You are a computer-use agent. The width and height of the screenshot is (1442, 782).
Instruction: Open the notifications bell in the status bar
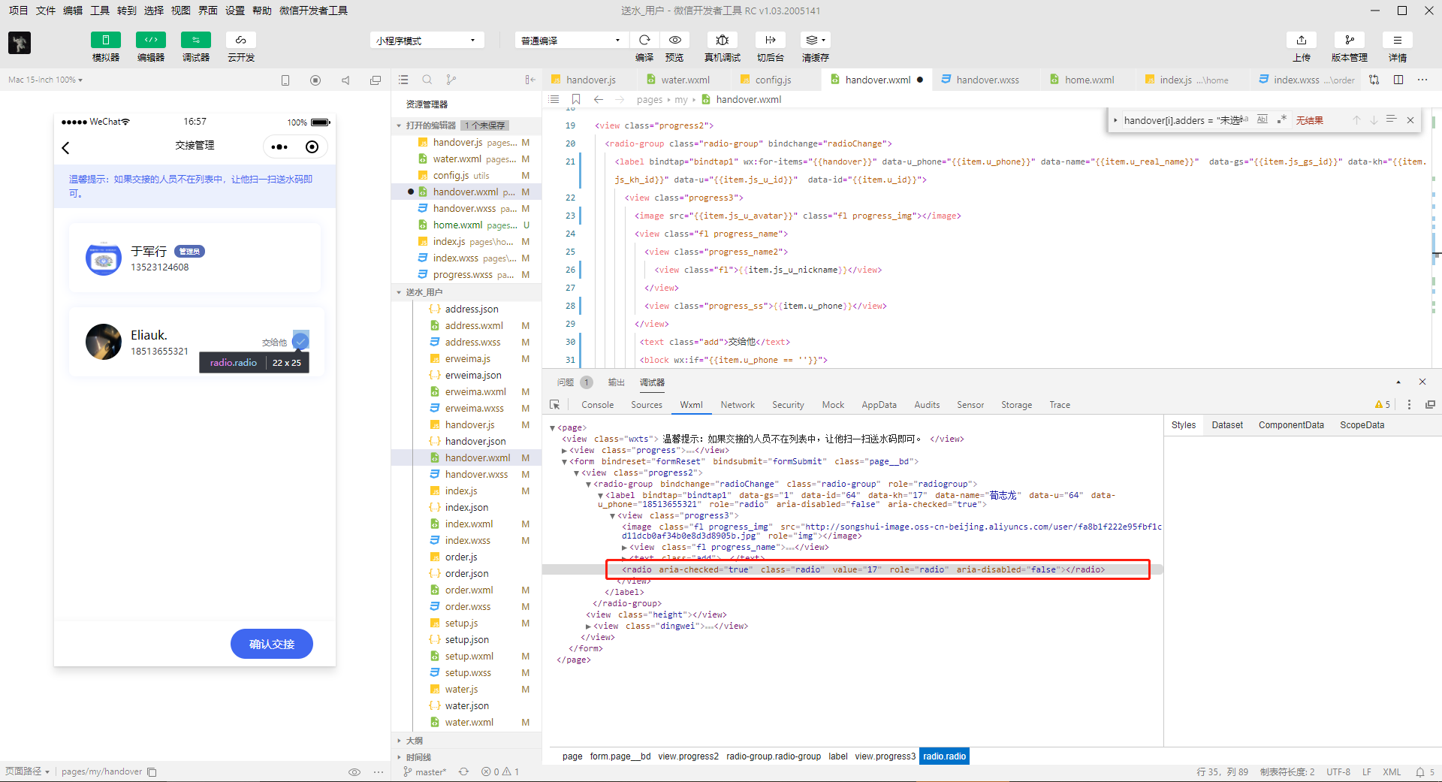pos(1420,771)
